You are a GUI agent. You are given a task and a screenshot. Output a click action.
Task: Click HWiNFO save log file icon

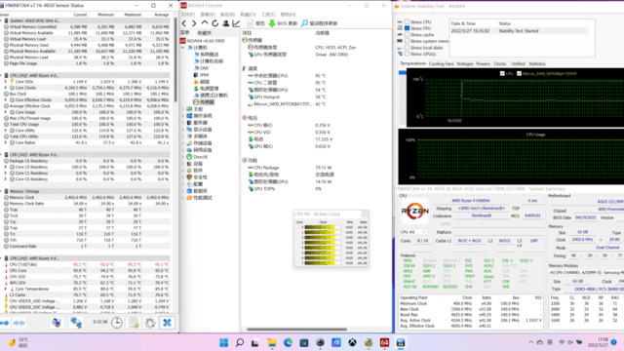134,323
